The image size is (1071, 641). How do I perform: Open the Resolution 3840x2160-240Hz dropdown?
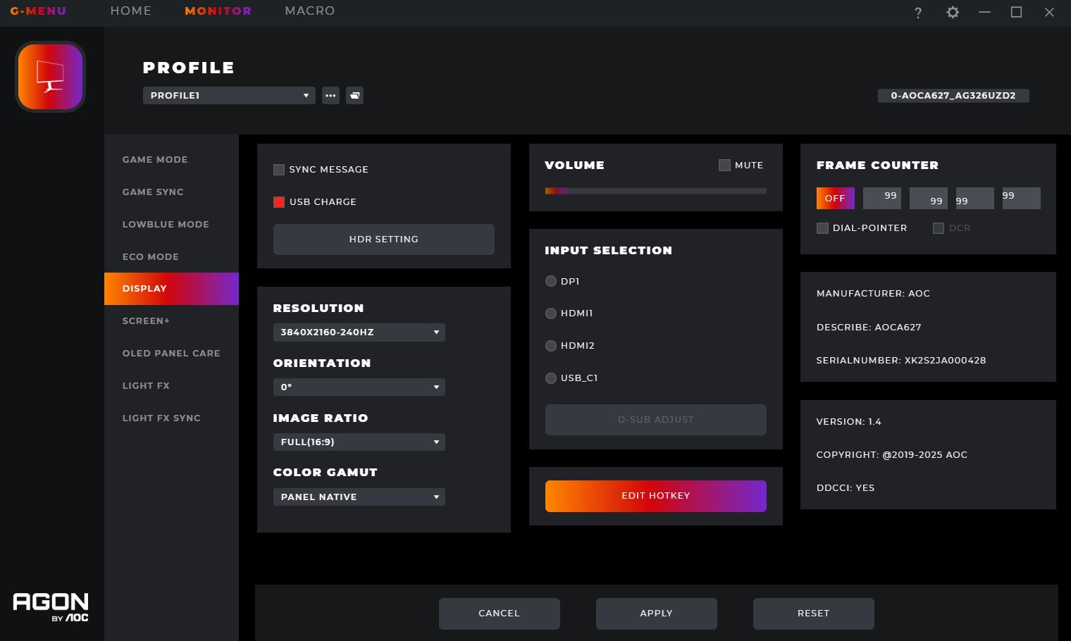[x=359, y=332]
